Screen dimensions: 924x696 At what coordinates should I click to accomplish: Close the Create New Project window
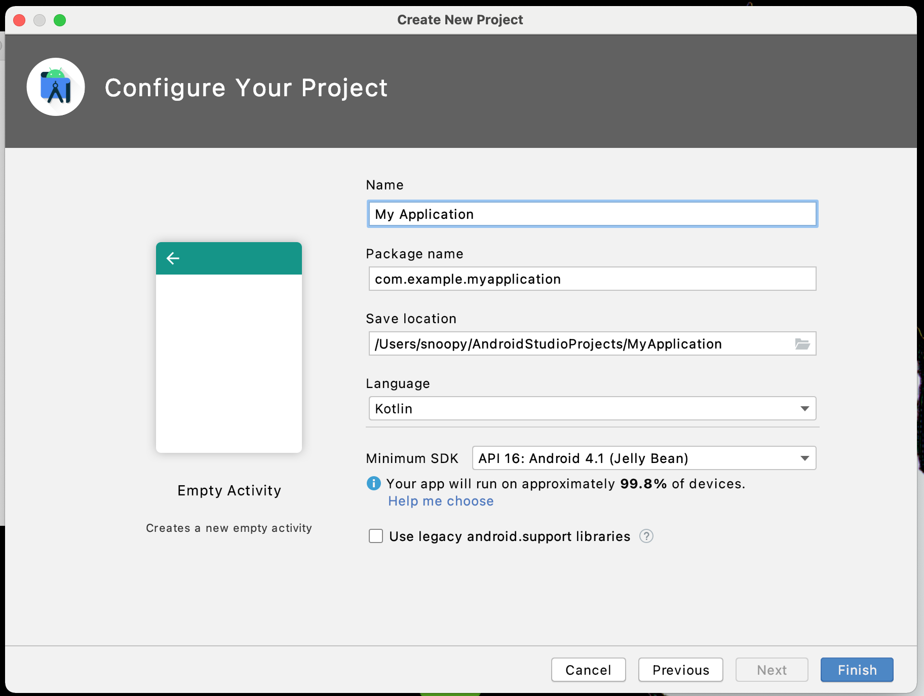[x=19, y=20]
